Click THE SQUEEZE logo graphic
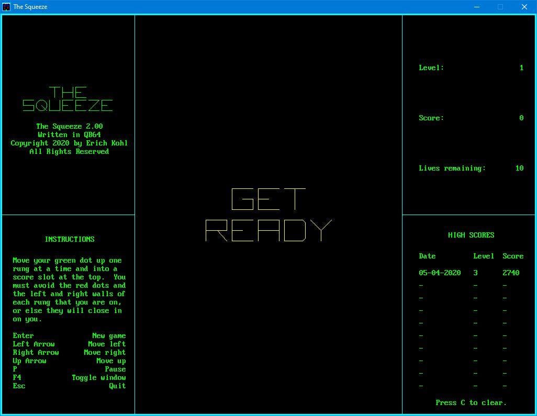 coord(68,99)
